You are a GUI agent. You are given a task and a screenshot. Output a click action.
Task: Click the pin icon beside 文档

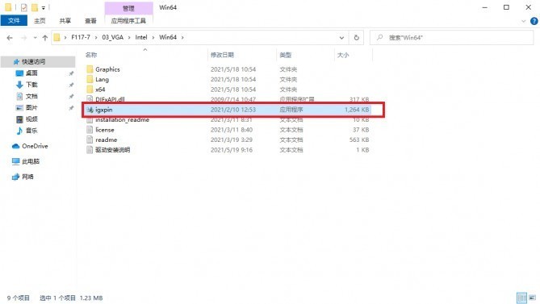tap(71, 96)
